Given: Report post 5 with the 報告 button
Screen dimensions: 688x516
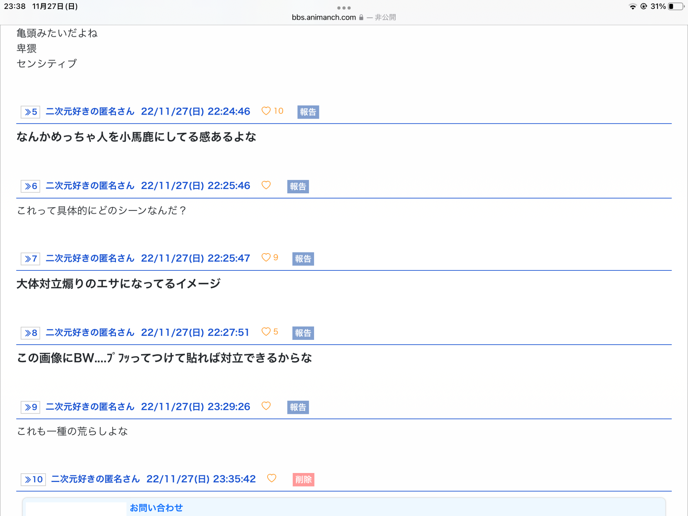Looking at the screenshot, I should (308, 112).
